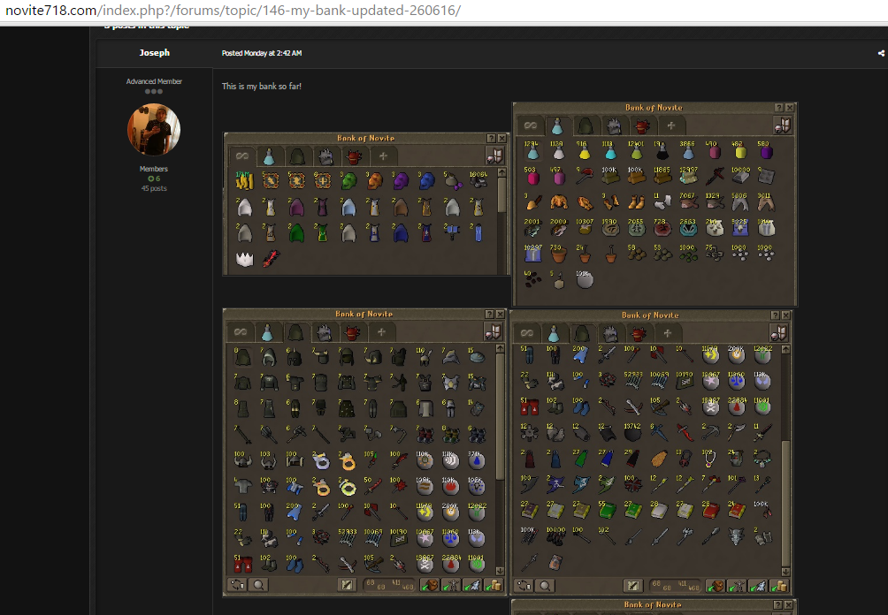Click the green book with quantity 55

607,511
